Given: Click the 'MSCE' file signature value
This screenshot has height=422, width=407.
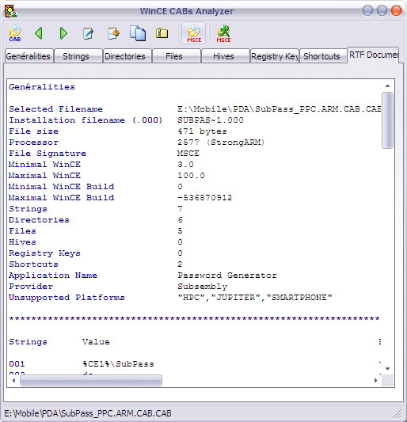Looking at the screenshot, I should point(188,154).
